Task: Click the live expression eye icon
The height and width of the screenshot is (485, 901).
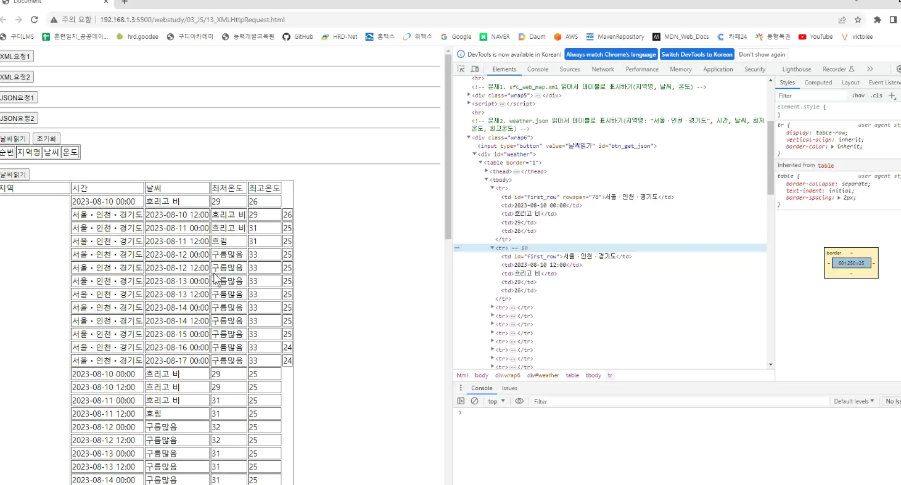Action: (519, 401)
